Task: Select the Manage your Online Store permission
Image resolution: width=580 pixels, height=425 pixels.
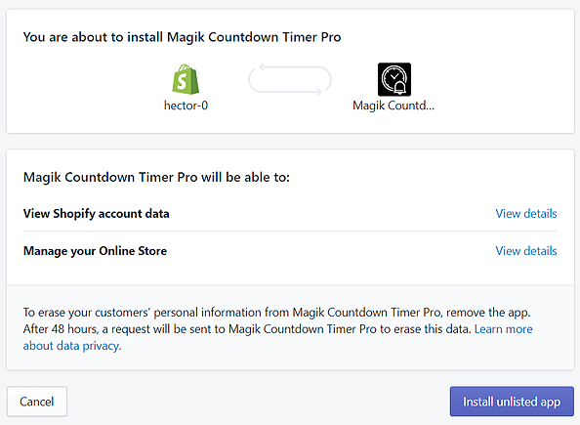Action: (x=95, y=251)
